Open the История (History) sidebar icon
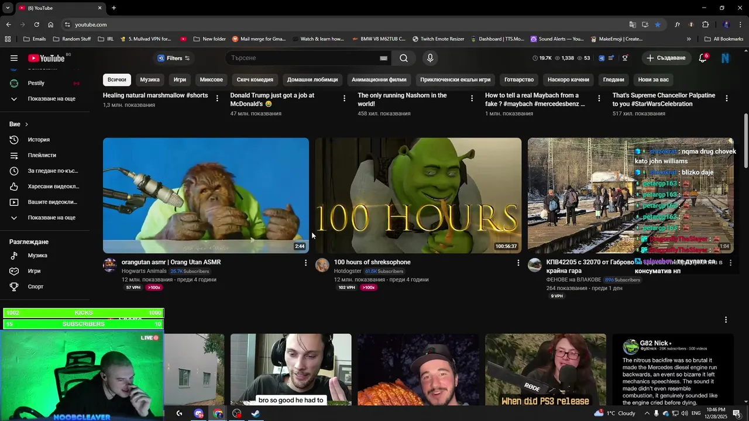Viewport: 749px width, 421px height. 15,140
